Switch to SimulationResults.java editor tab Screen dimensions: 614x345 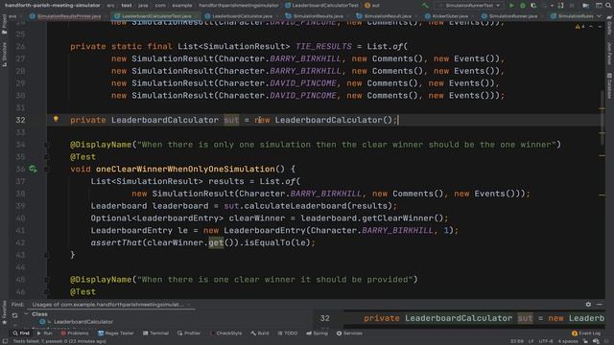[316, 16]
